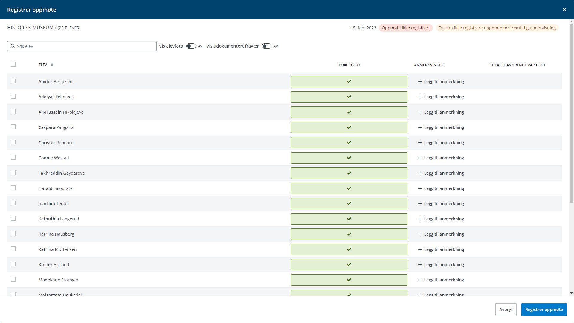The image size is (574, 323).
Task: Click attendance check cell for Katrina Hausberg
Action: pos(349,234)
